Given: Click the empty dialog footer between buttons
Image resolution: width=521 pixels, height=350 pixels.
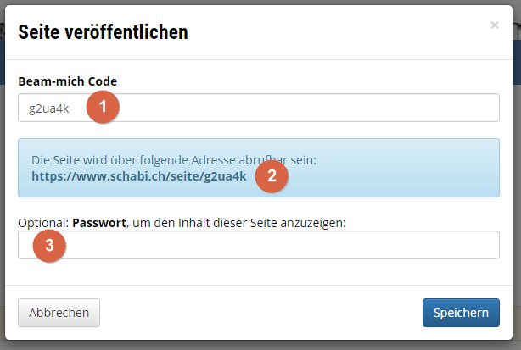Looking at the screenshot, I should [x=260, y=313].
